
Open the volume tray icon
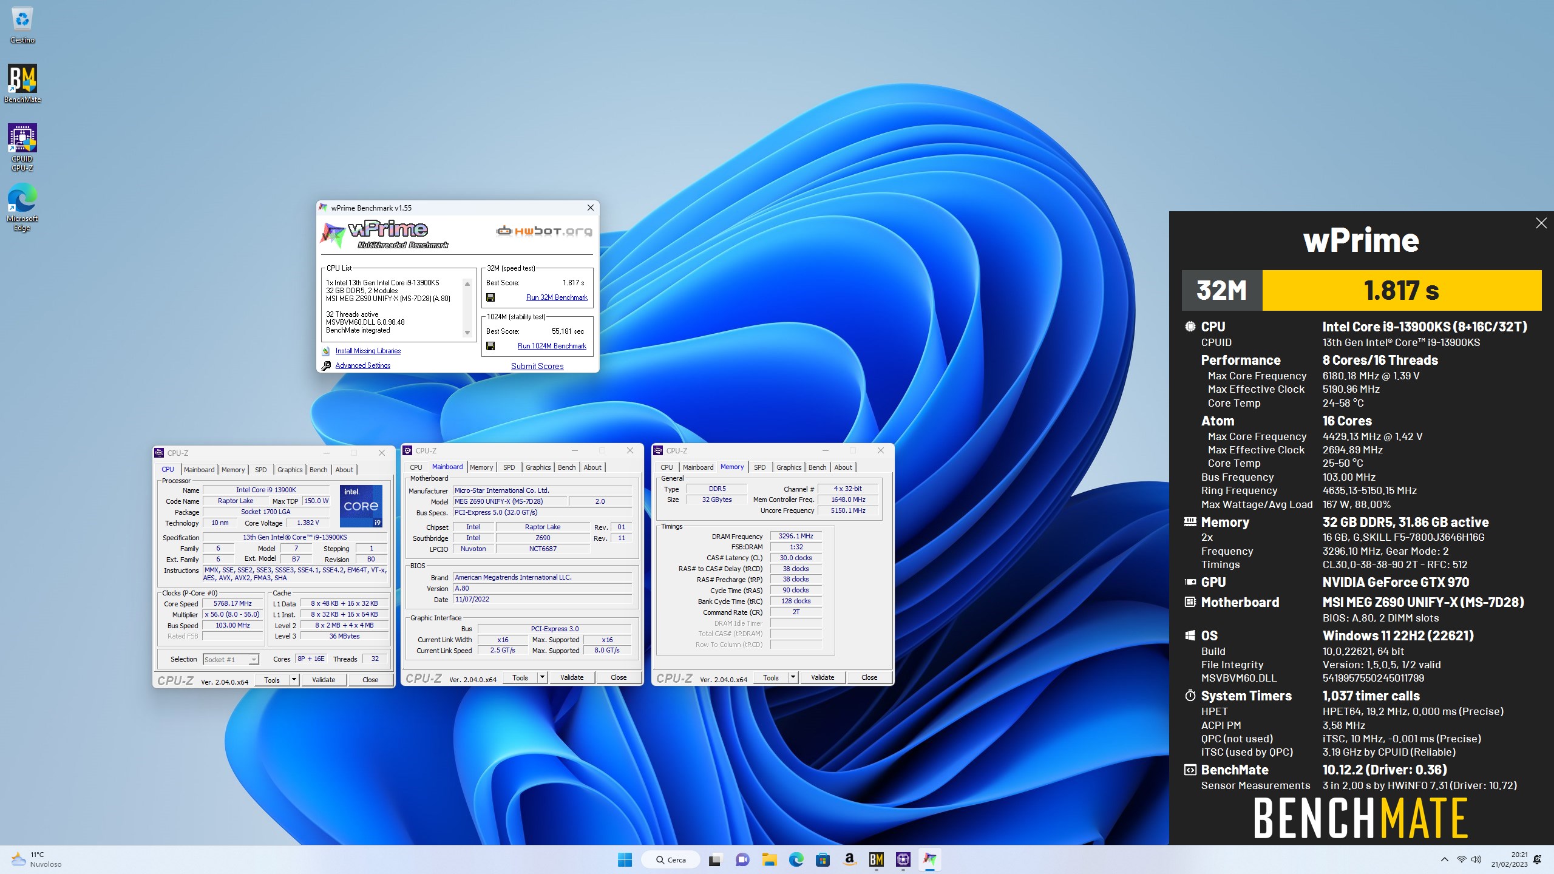pos(1476,859)
